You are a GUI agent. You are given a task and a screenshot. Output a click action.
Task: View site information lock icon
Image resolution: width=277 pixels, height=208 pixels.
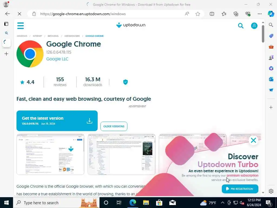[x=34, y=14]
